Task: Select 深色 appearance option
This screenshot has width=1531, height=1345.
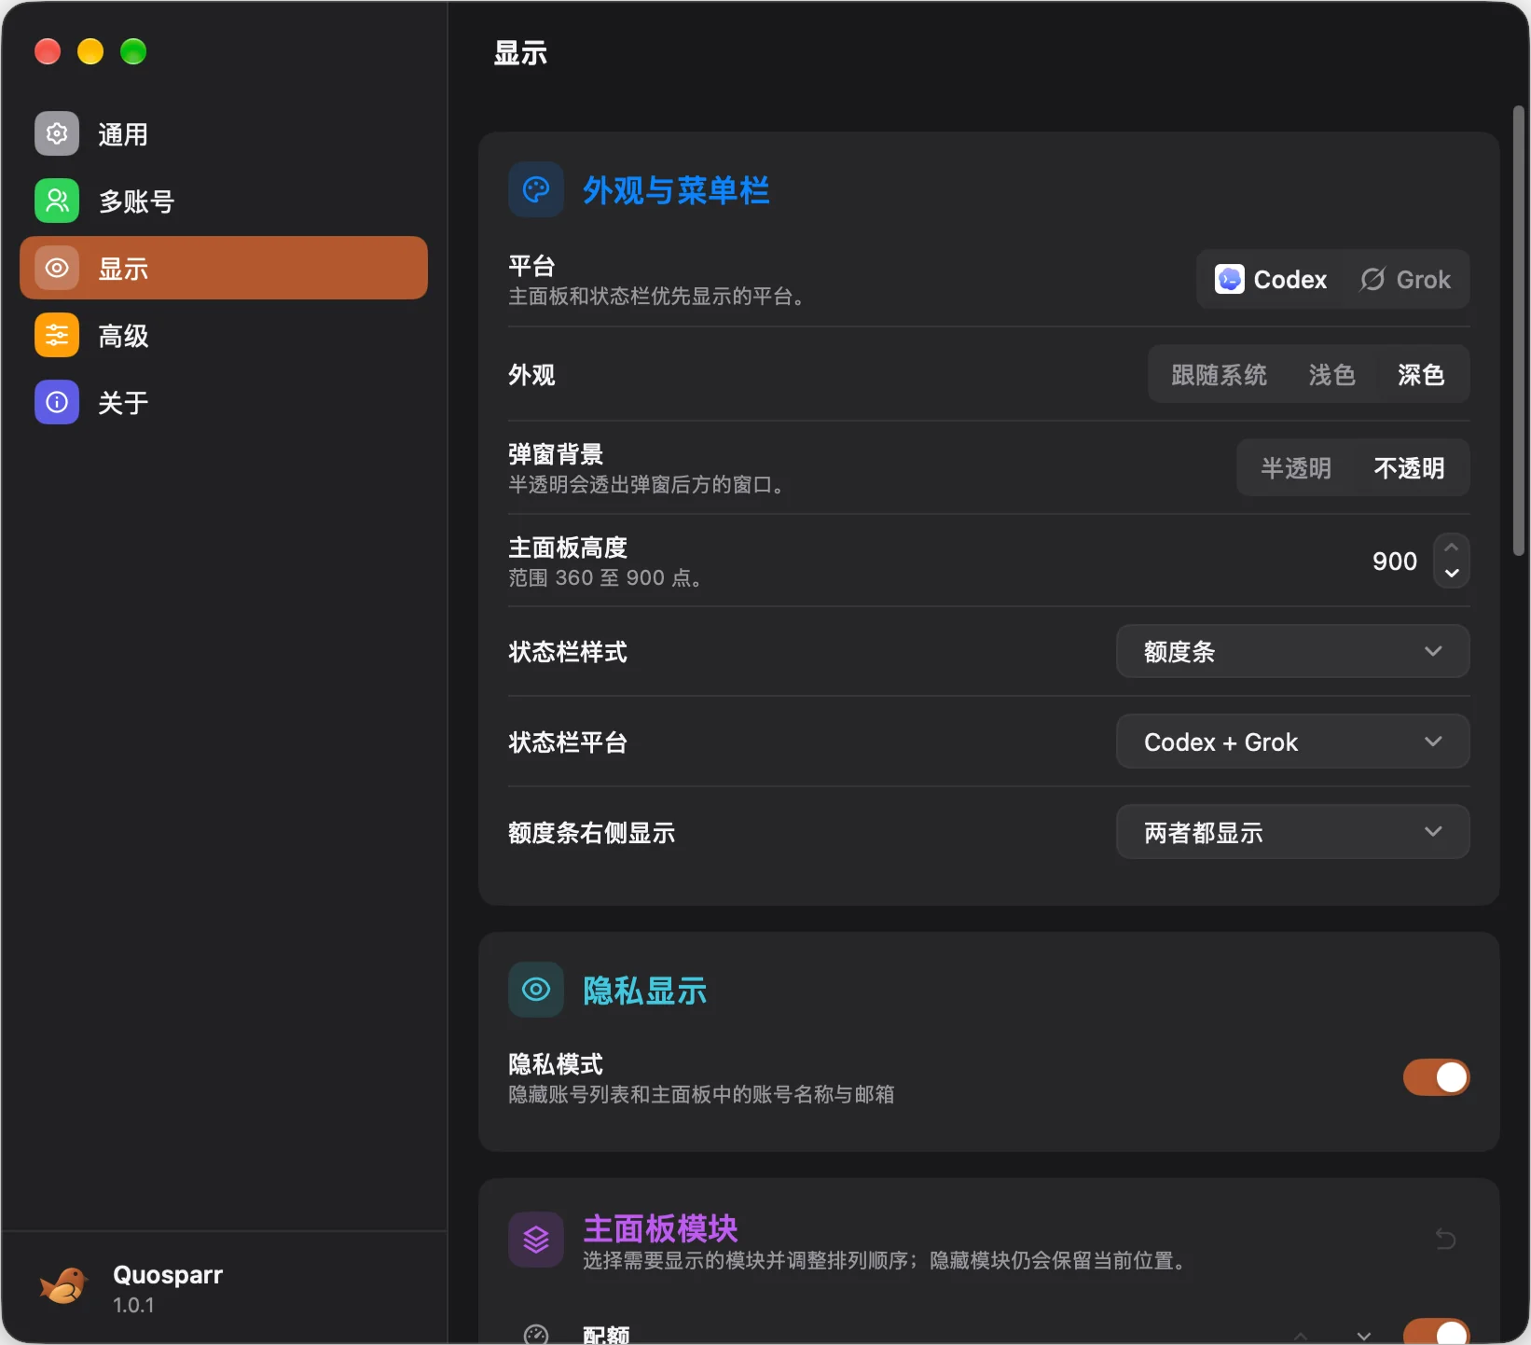Action: (1421, 375)
